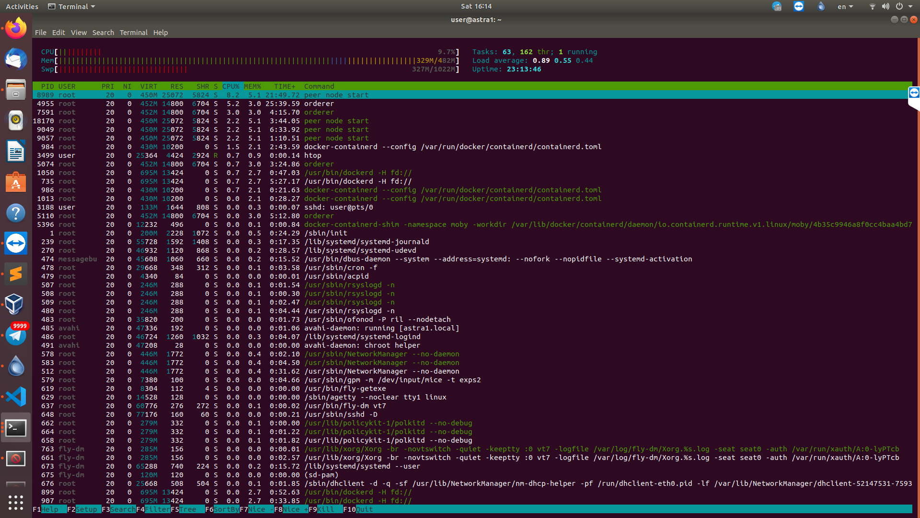Toggle F5 Tree view in htop
920x518 pixels.
pos(187,509)
